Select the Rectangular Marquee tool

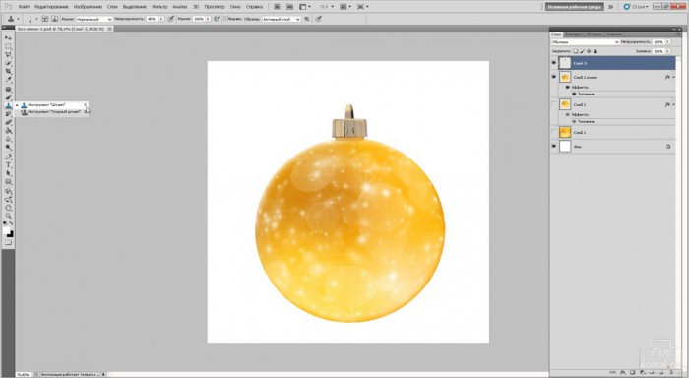[x=8, y=46]
